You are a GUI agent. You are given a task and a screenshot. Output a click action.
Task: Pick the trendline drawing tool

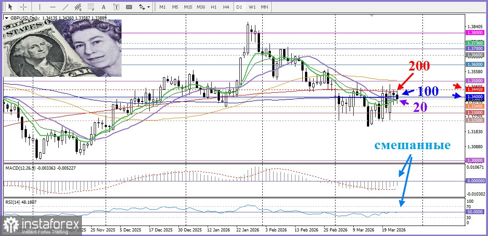point(66,7)
